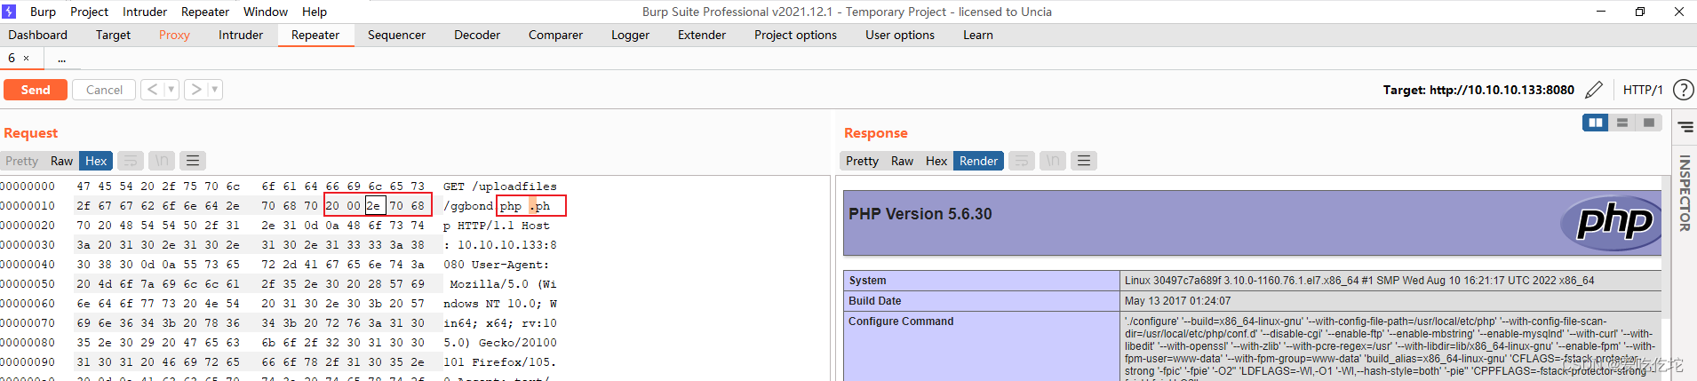
Task: Select side-by-side split layout
Action: point(1596,123)
